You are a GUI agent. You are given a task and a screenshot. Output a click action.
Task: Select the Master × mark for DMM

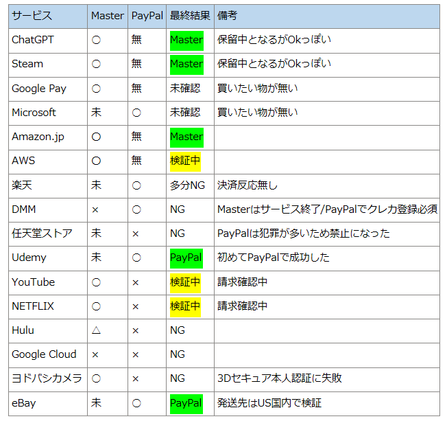(x=95, y=209)
